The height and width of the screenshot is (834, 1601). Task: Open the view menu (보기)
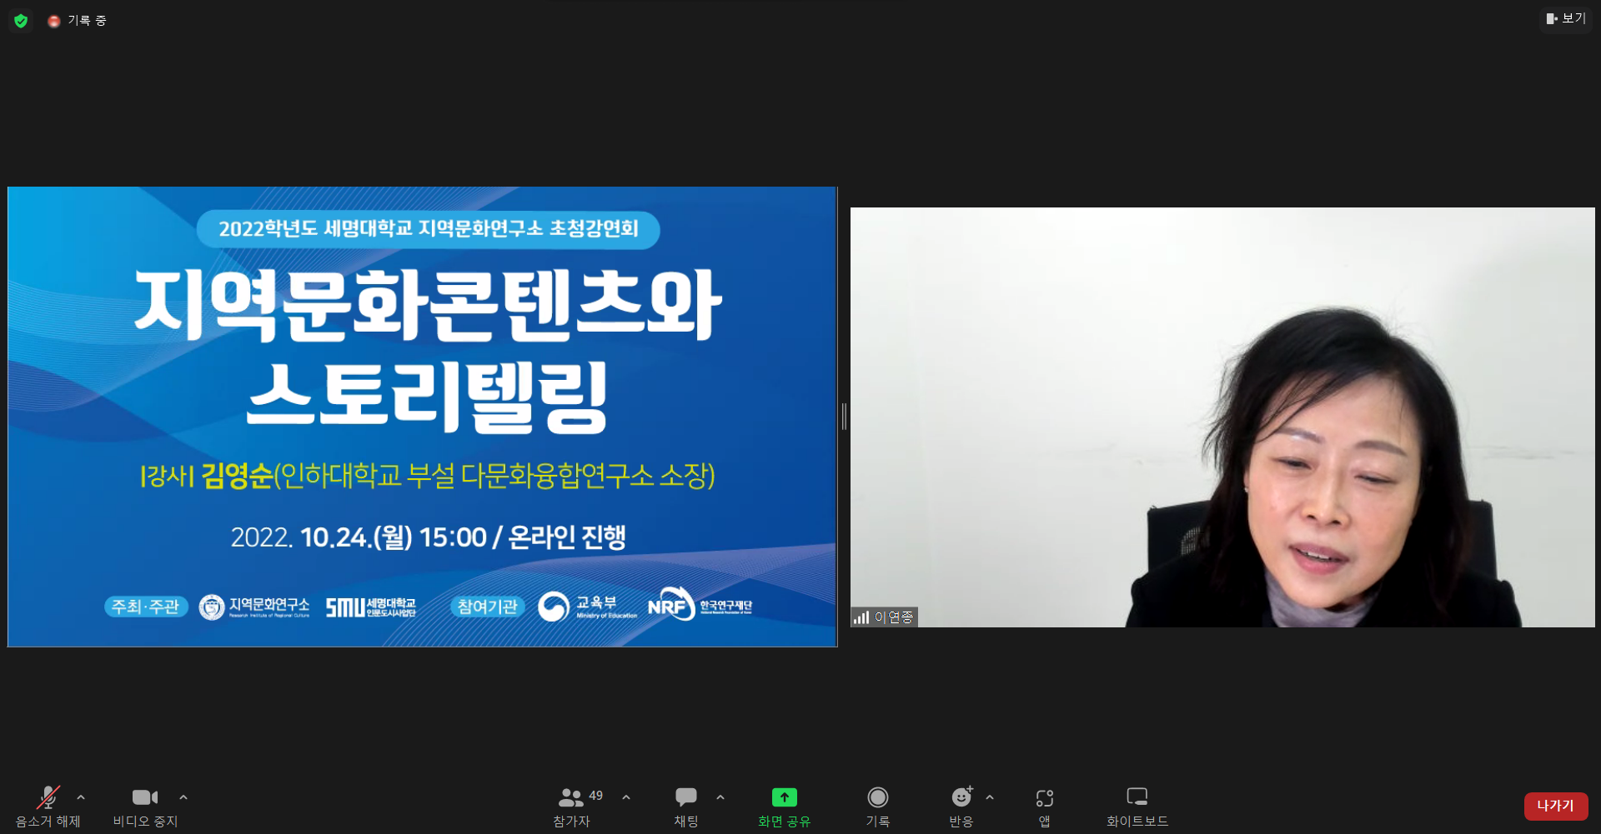pos(1566,18)
